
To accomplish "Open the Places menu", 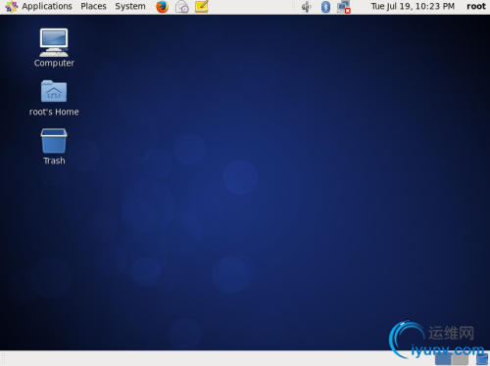I will (93, 7).
